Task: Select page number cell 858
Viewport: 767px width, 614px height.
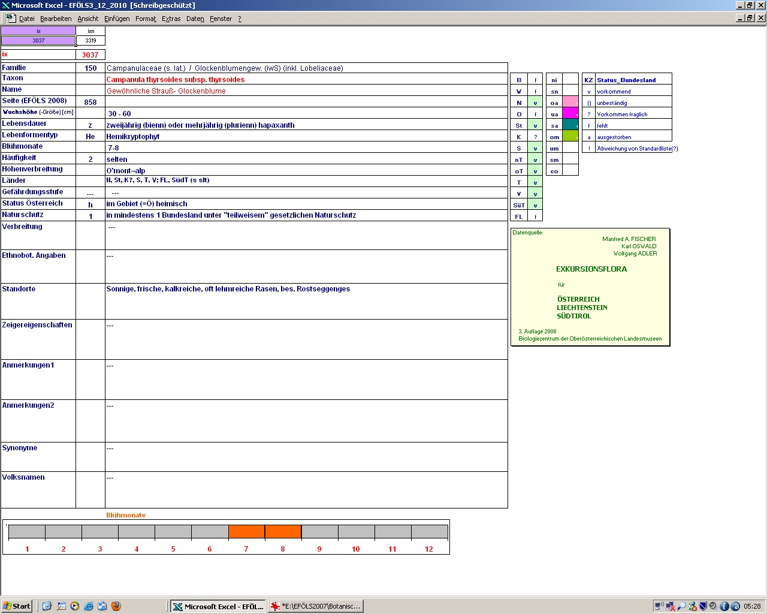Action: tap(90, 103)
